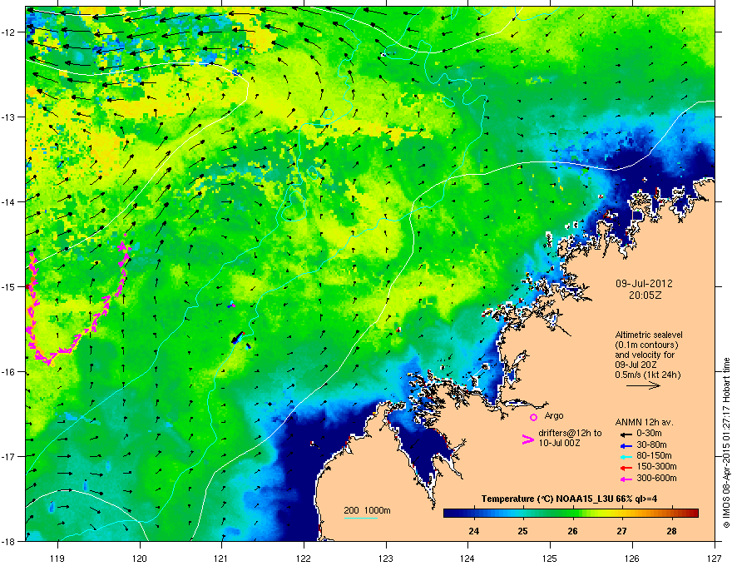Image resolution: width=732 pixels, height=566 pixels.
Task: Click the cyan 80-150m legend arrow
Action: coord(626,456)
